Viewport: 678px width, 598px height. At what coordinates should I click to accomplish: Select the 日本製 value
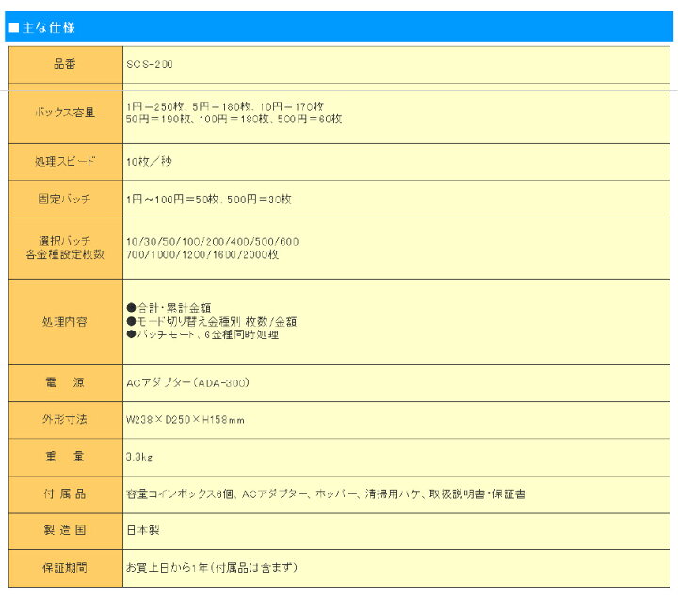[x=143, y=530]
